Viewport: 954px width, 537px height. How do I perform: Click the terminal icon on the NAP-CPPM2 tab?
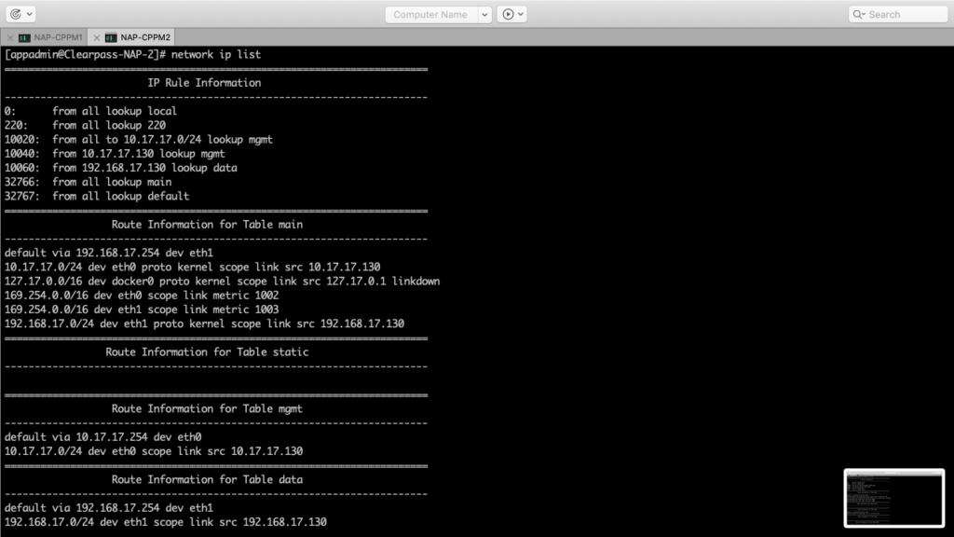click(111, 37)
